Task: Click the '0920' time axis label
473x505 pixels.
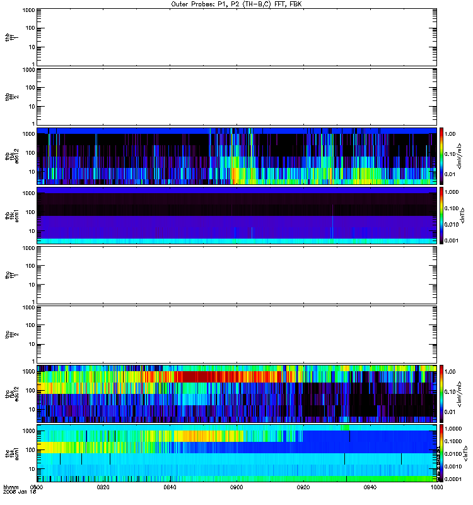Action: coord(303,487)
